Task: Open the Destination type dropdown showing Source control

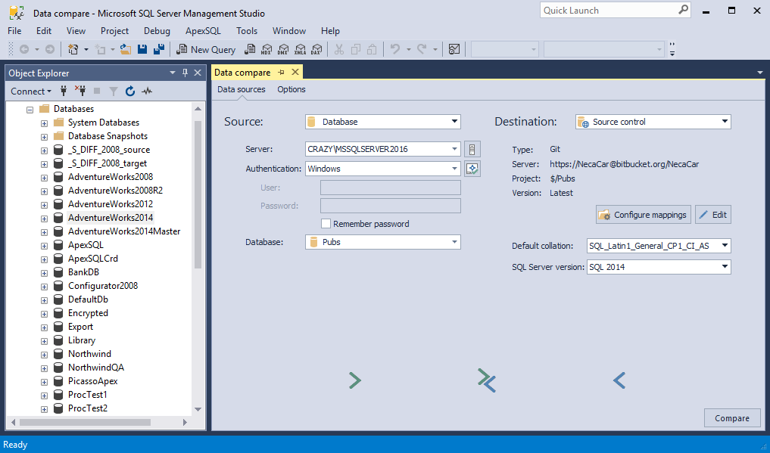Action: [x=653, y=122]
